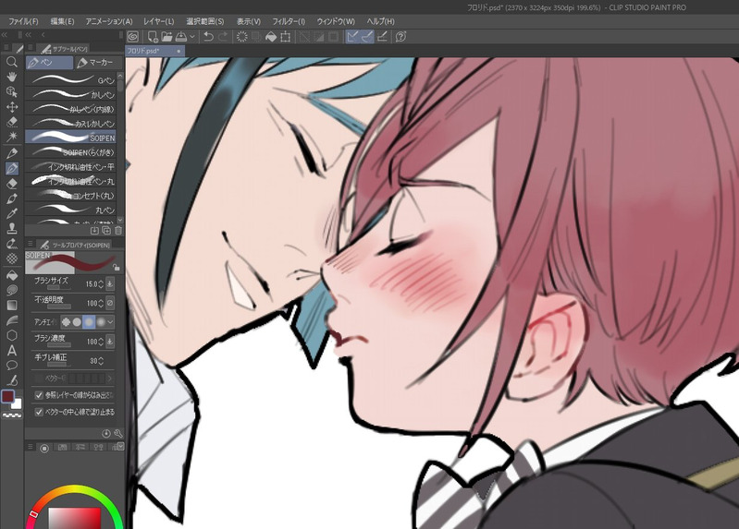Expand save options dropdown arrow
Image resolution: width=739 pixels, height=529 pixels.
click(192, 36)
